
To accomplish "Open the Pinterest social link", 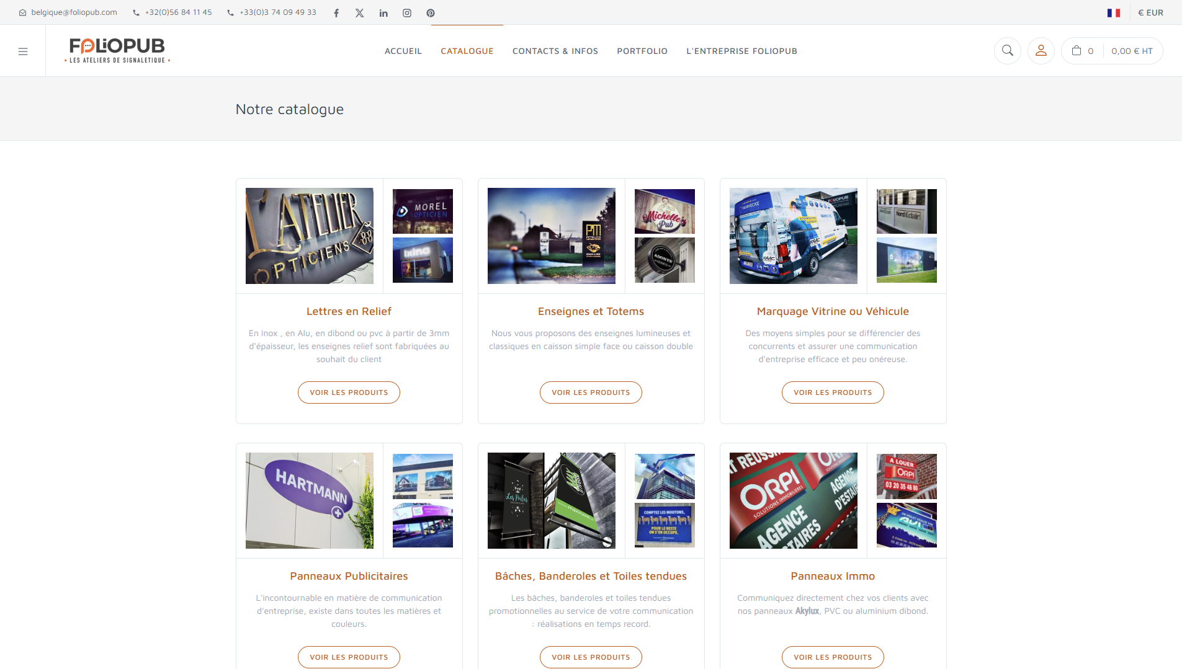I will tap(431, 13).
